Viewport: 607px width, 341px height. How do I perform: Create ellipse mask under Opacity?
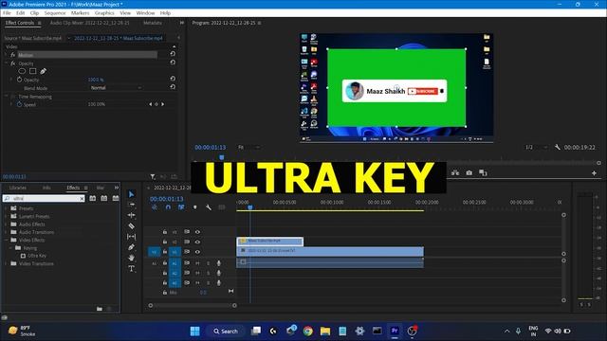[22, 71]
